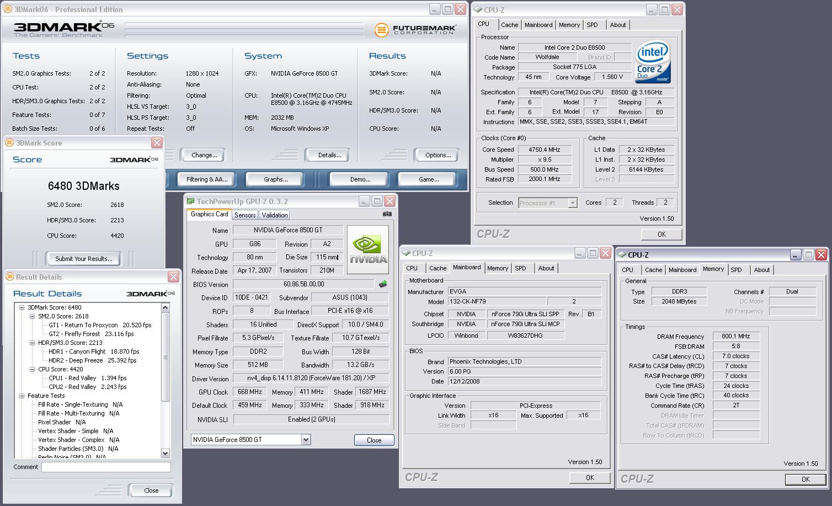Select Fill Rate - Single-Texturing row
The width and height of the screenshot is (832, 506).
click(x=81, y=404)
